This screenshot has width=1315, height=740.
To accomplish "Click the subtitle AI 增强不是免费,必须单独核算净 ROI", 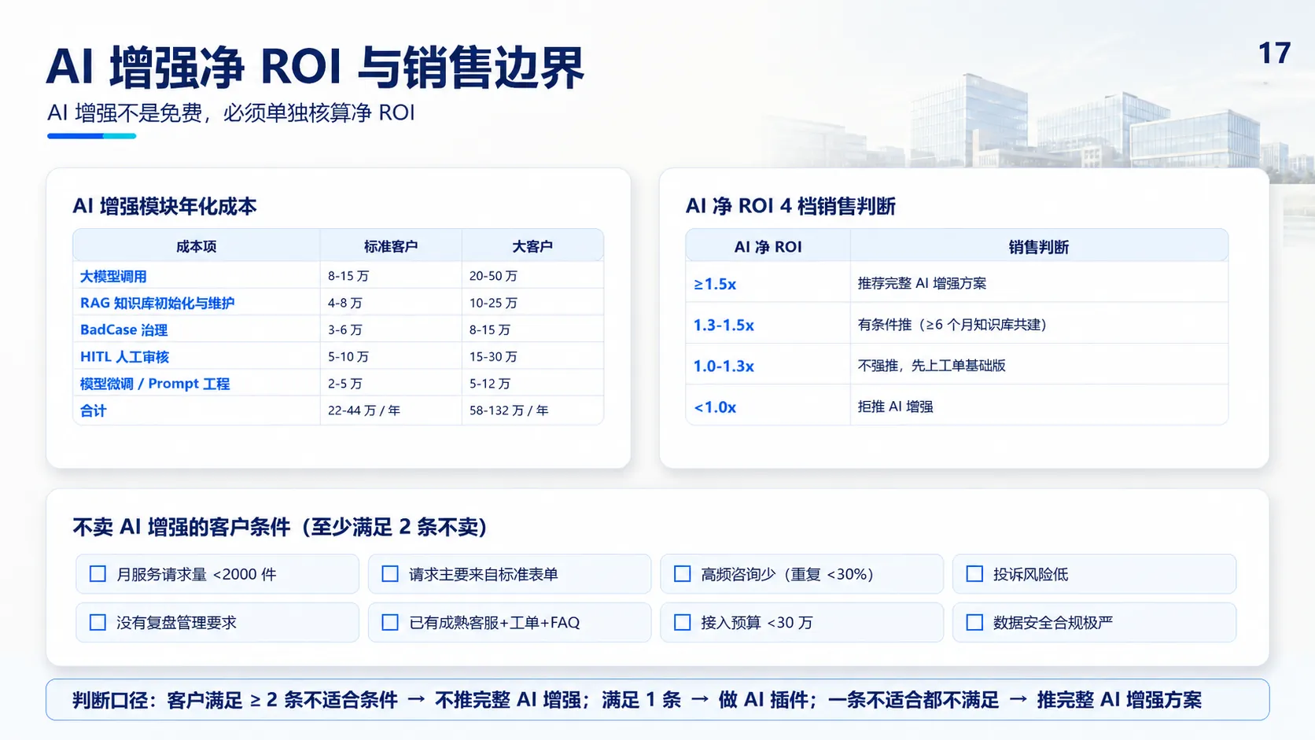I will (x=231, y=112).
